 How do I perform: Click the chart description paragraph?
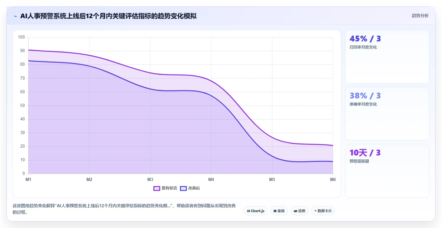click(x=124, y=209)
